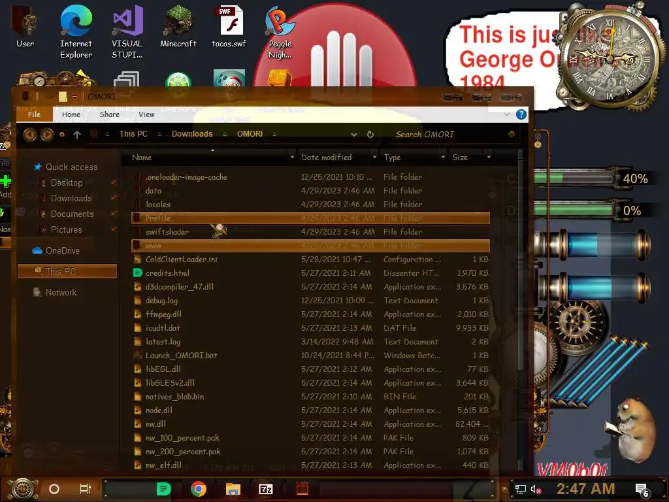669x502 pixels.
Task: Open File Explorer taskbar icon
Action: point(233,489)
